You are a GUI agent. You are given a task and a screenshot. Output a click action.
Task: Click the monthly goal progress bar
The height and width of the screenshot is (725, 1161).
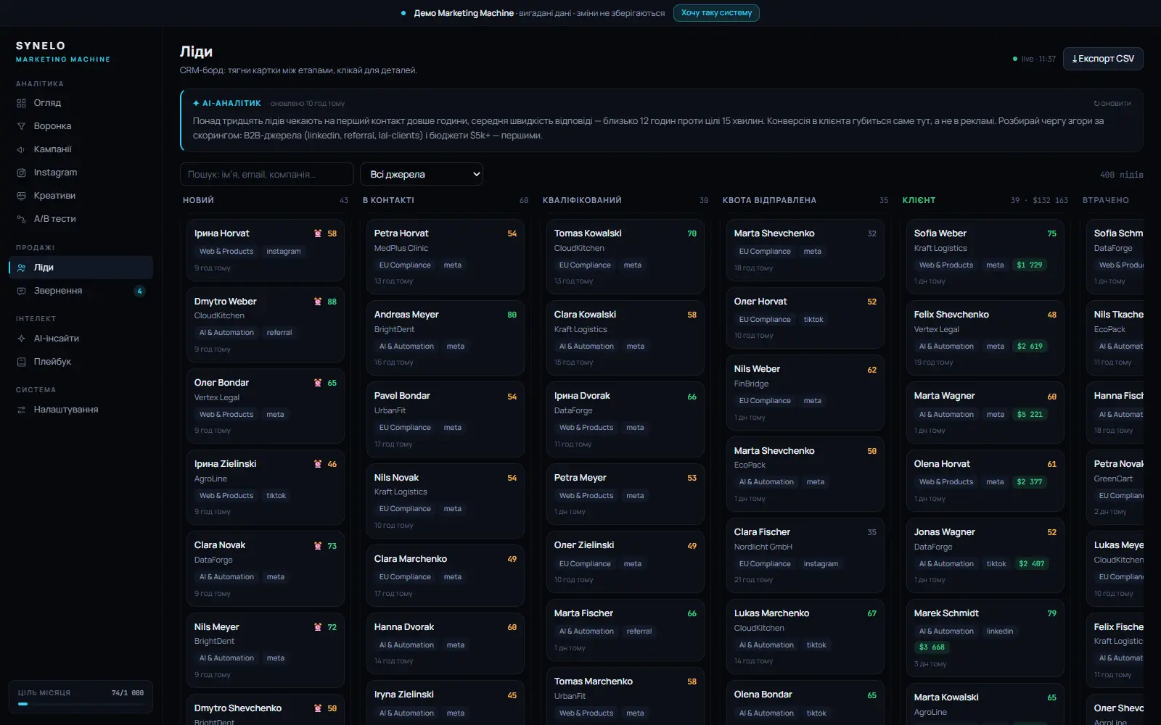81,704
